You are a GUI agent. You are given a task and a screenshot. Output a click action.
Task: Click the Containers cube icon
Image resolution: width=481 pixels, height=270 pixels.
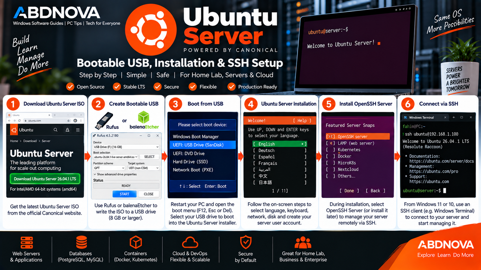[136, 242]
